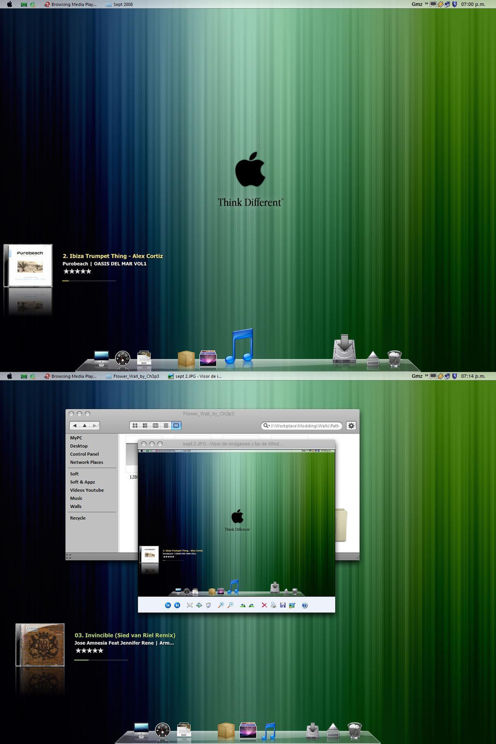
Task: Open Network Places in the sidebar
Action: point(87,463)
